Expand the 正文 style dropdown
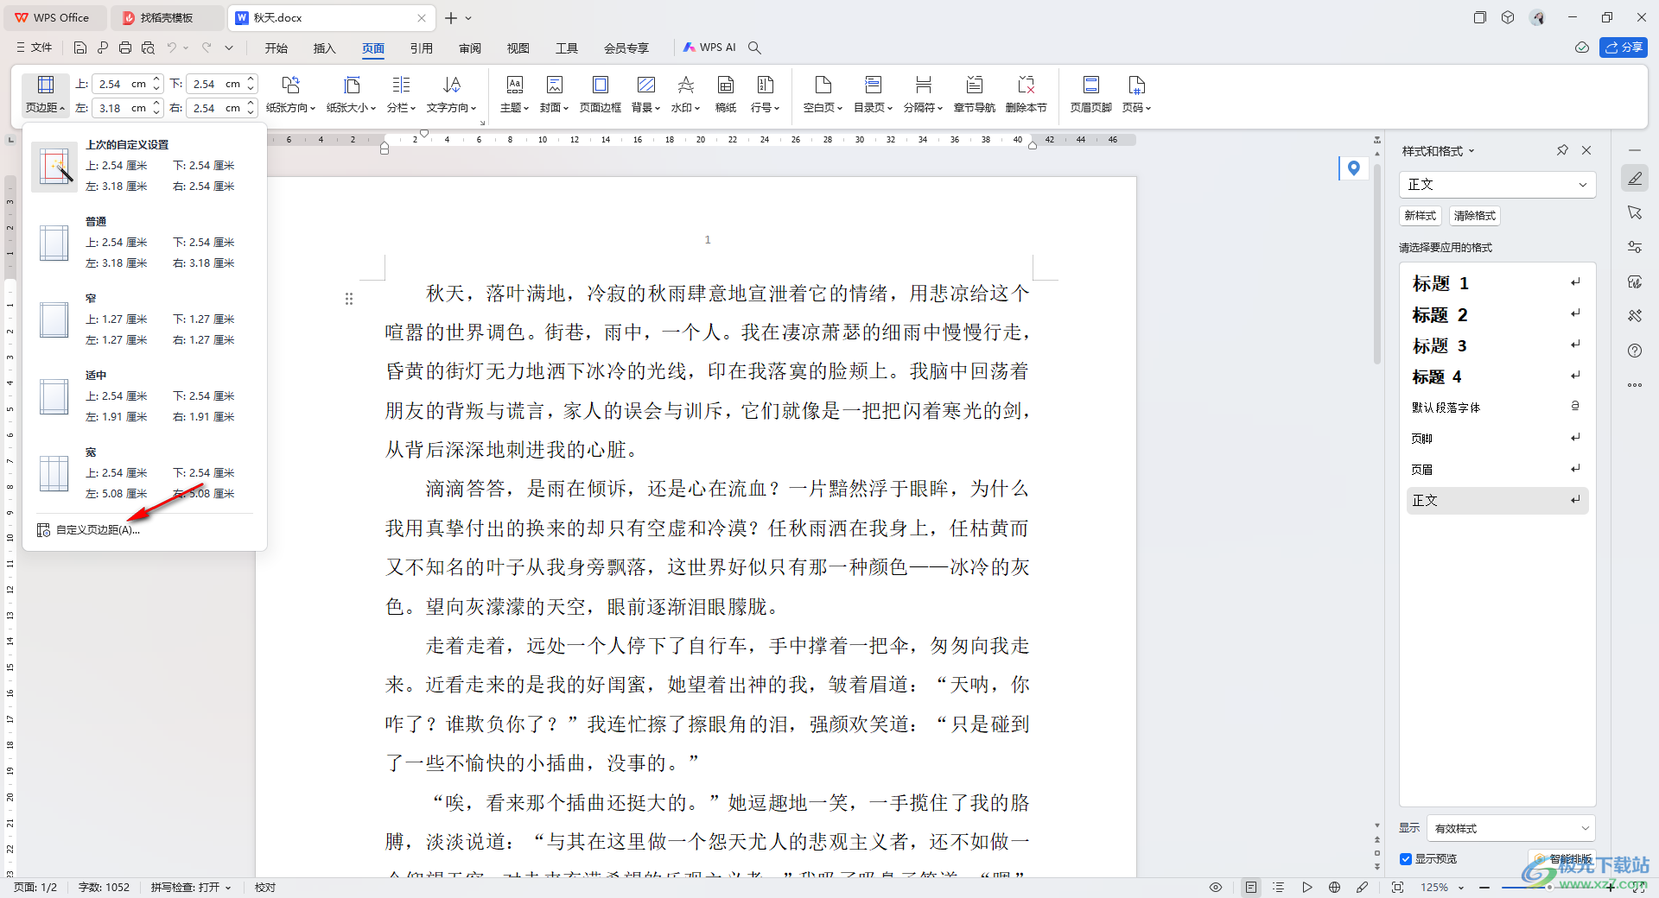 [1583, 185]
